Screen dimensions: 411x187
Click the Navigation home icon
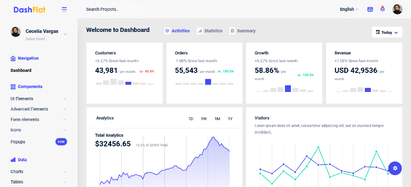click(13, 58)
